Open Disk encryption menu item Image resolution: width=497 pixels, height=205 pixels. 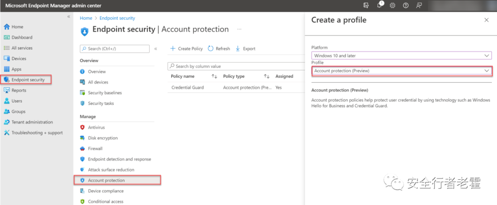[x=103, y=138]
